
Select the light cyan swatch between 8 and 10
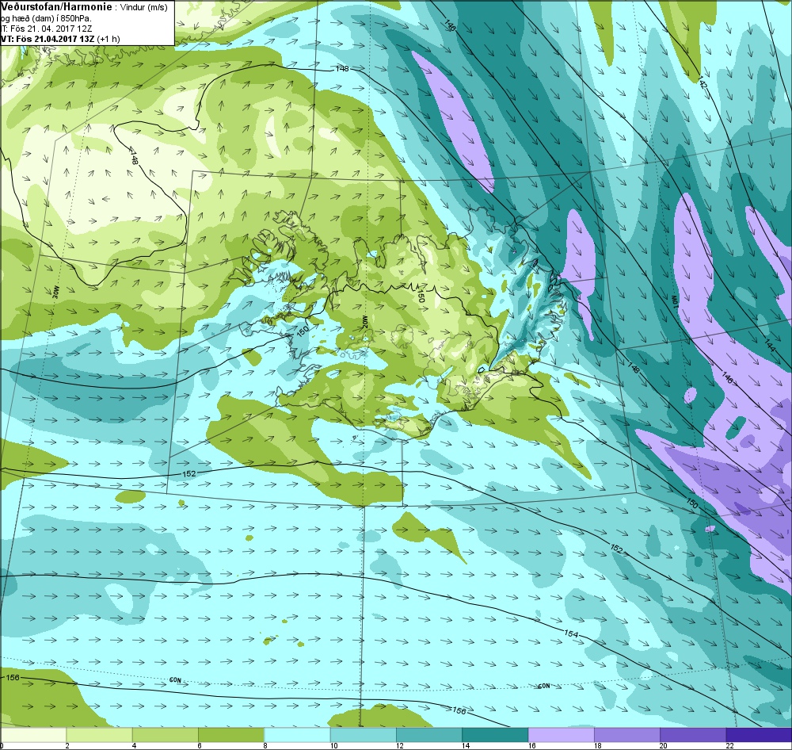[x=297, y=734]
